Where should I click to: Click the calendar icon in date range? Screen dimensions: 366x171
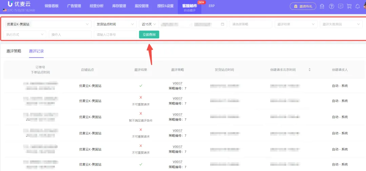coord(222,24)
